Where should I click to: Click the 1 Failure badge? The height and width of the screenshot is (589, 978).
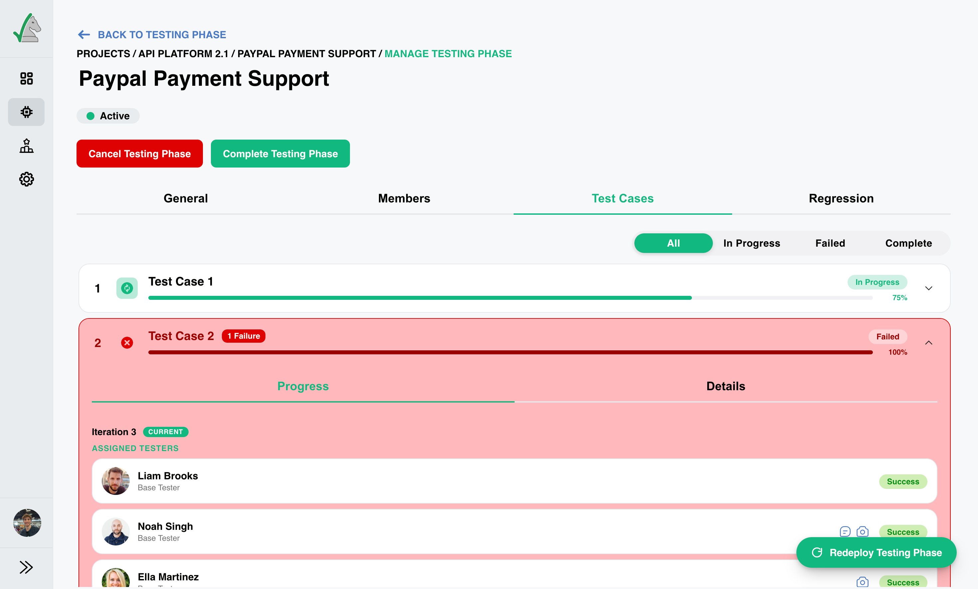click(x=244, y=336)
